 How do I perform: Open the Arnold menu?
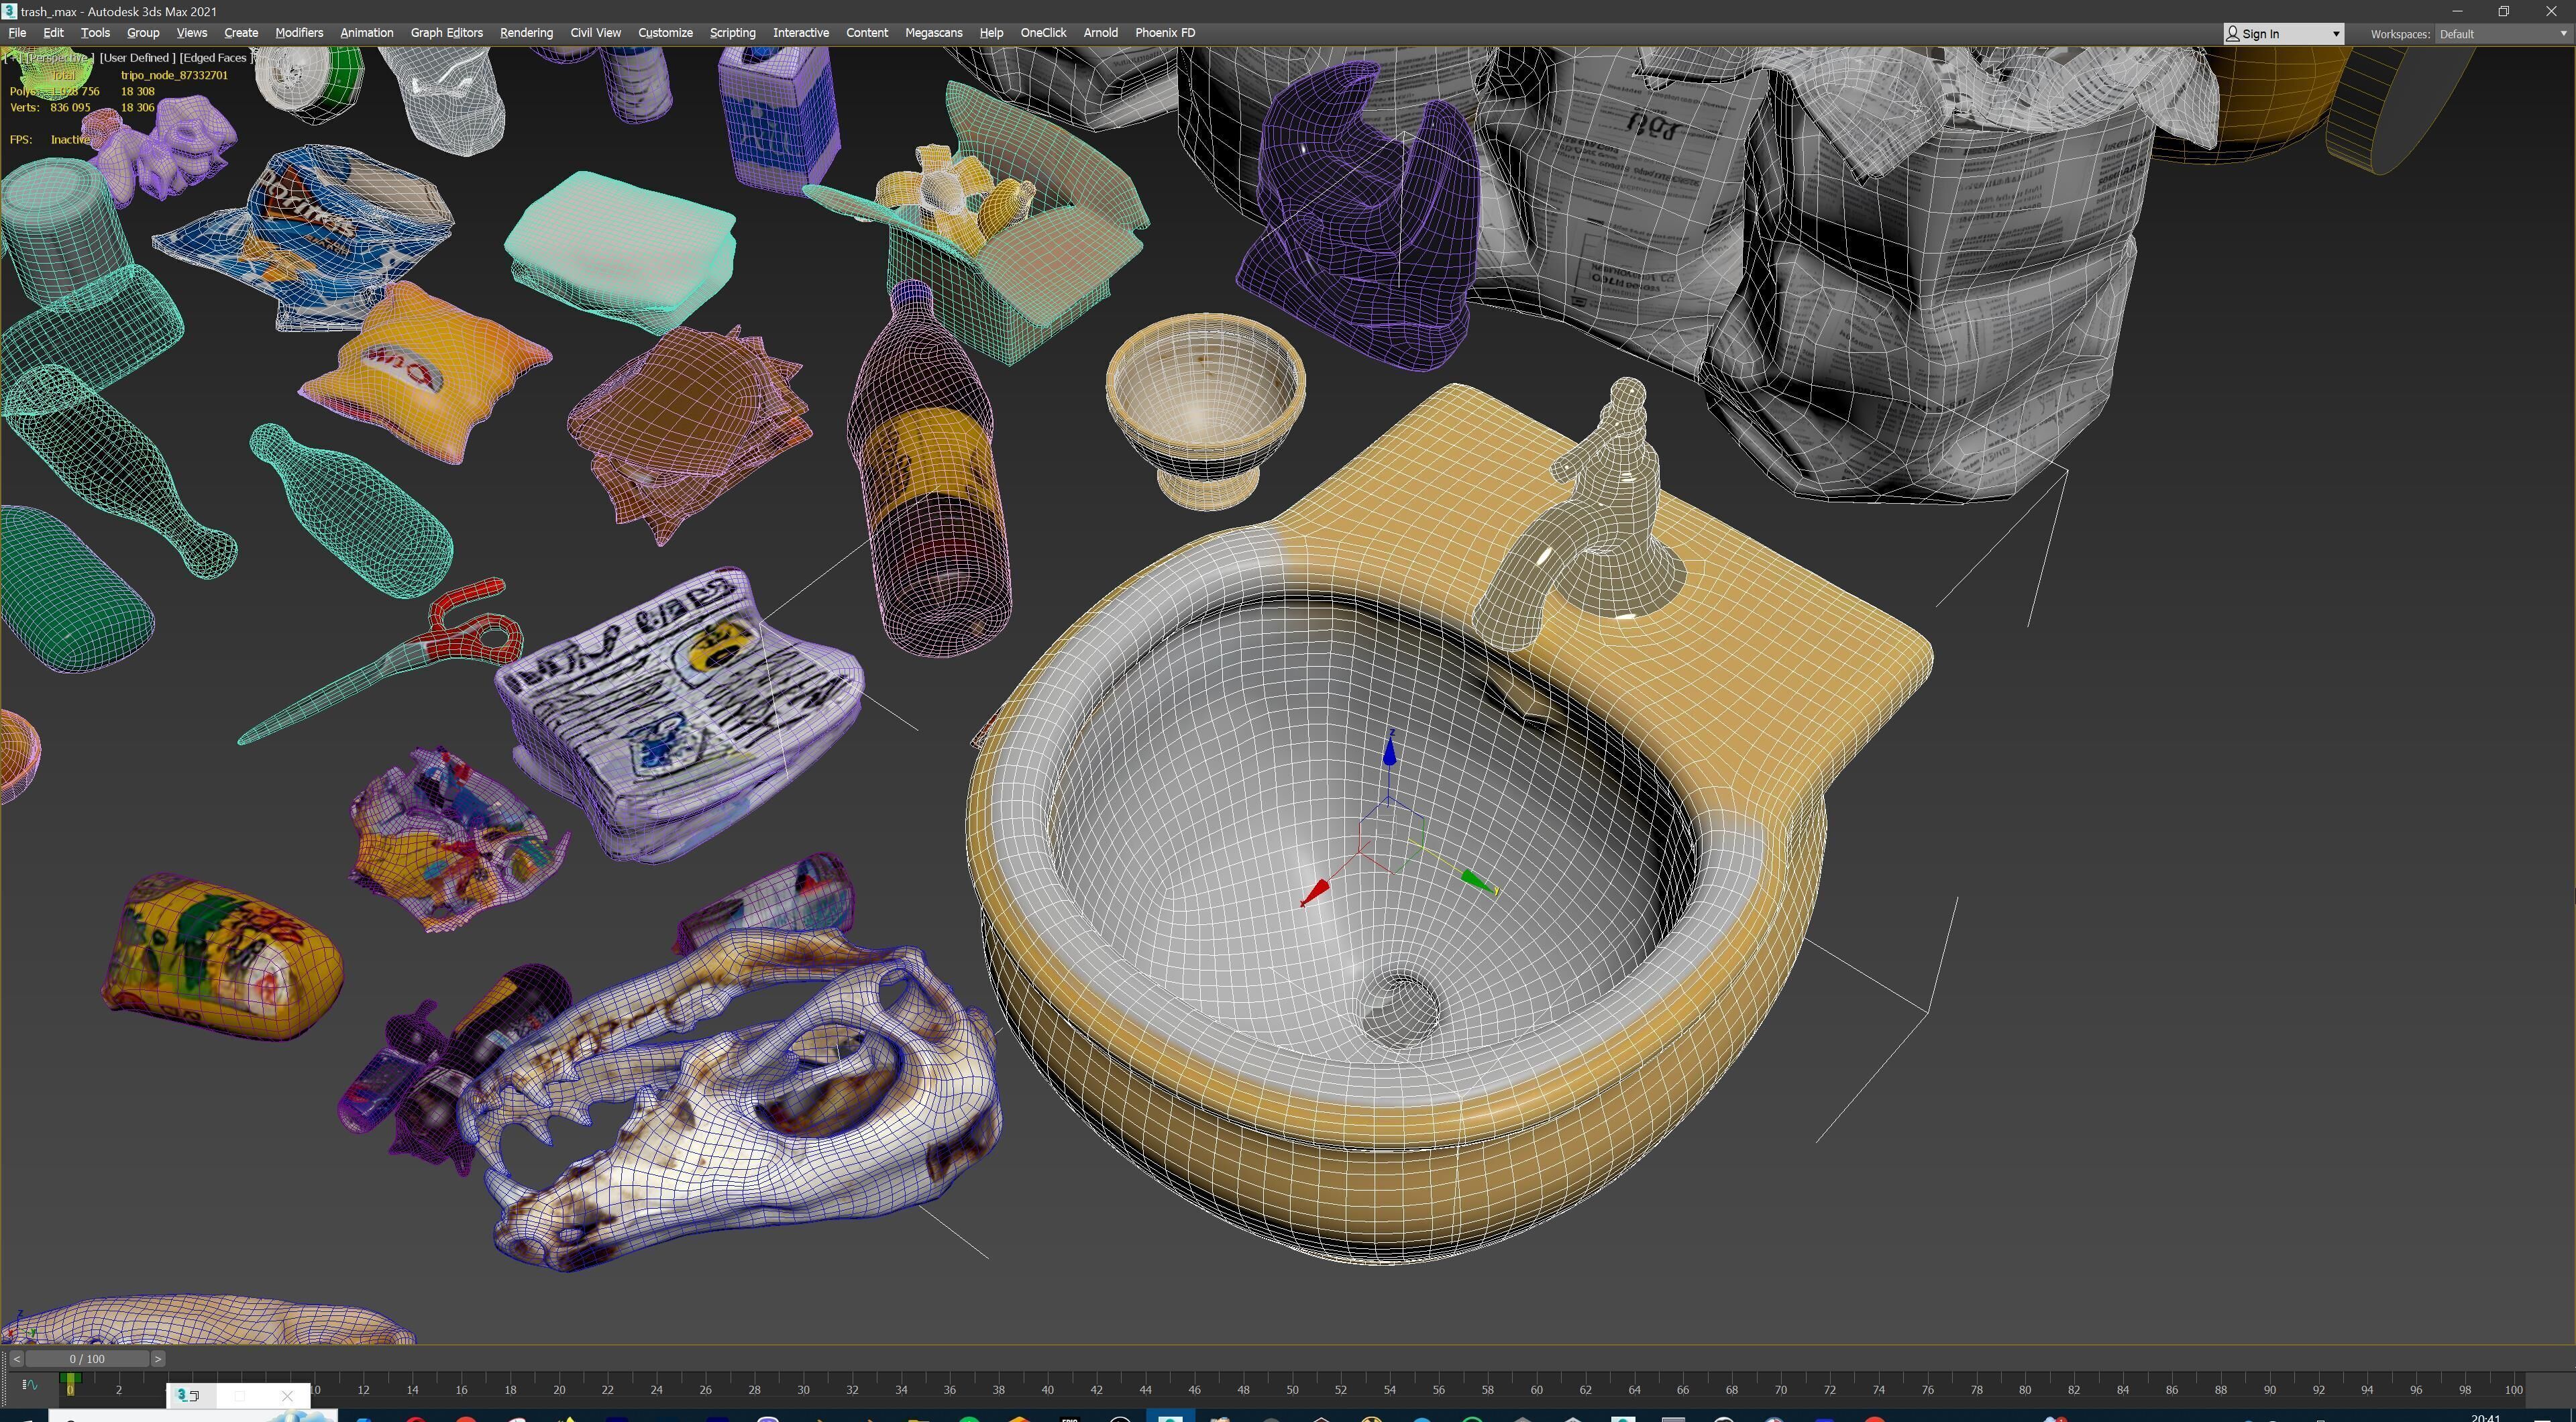[1100, 33]
